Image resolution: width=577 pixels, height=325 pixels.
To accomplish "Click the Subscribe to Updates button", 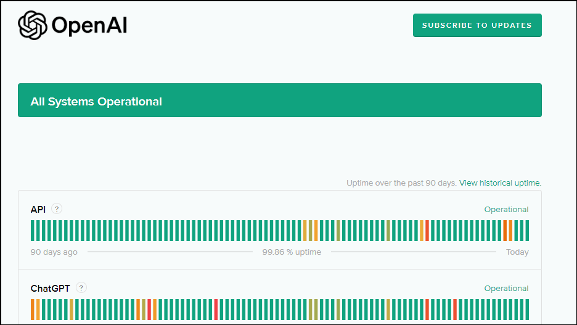I will tap(477, 25).
